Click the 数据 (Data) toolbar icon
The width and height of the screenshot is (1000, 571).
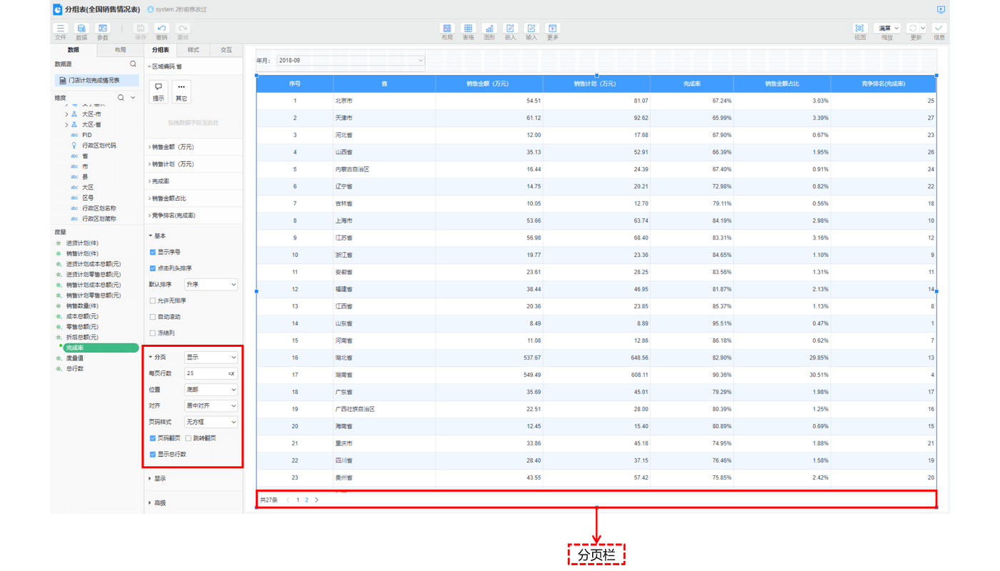coord(81,29)
